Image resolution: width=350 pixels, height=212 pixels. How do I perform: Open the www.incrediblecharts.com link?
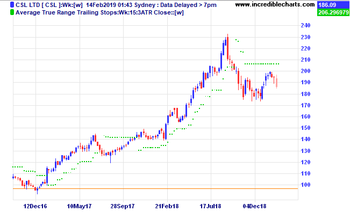click(x=275, y=4)
